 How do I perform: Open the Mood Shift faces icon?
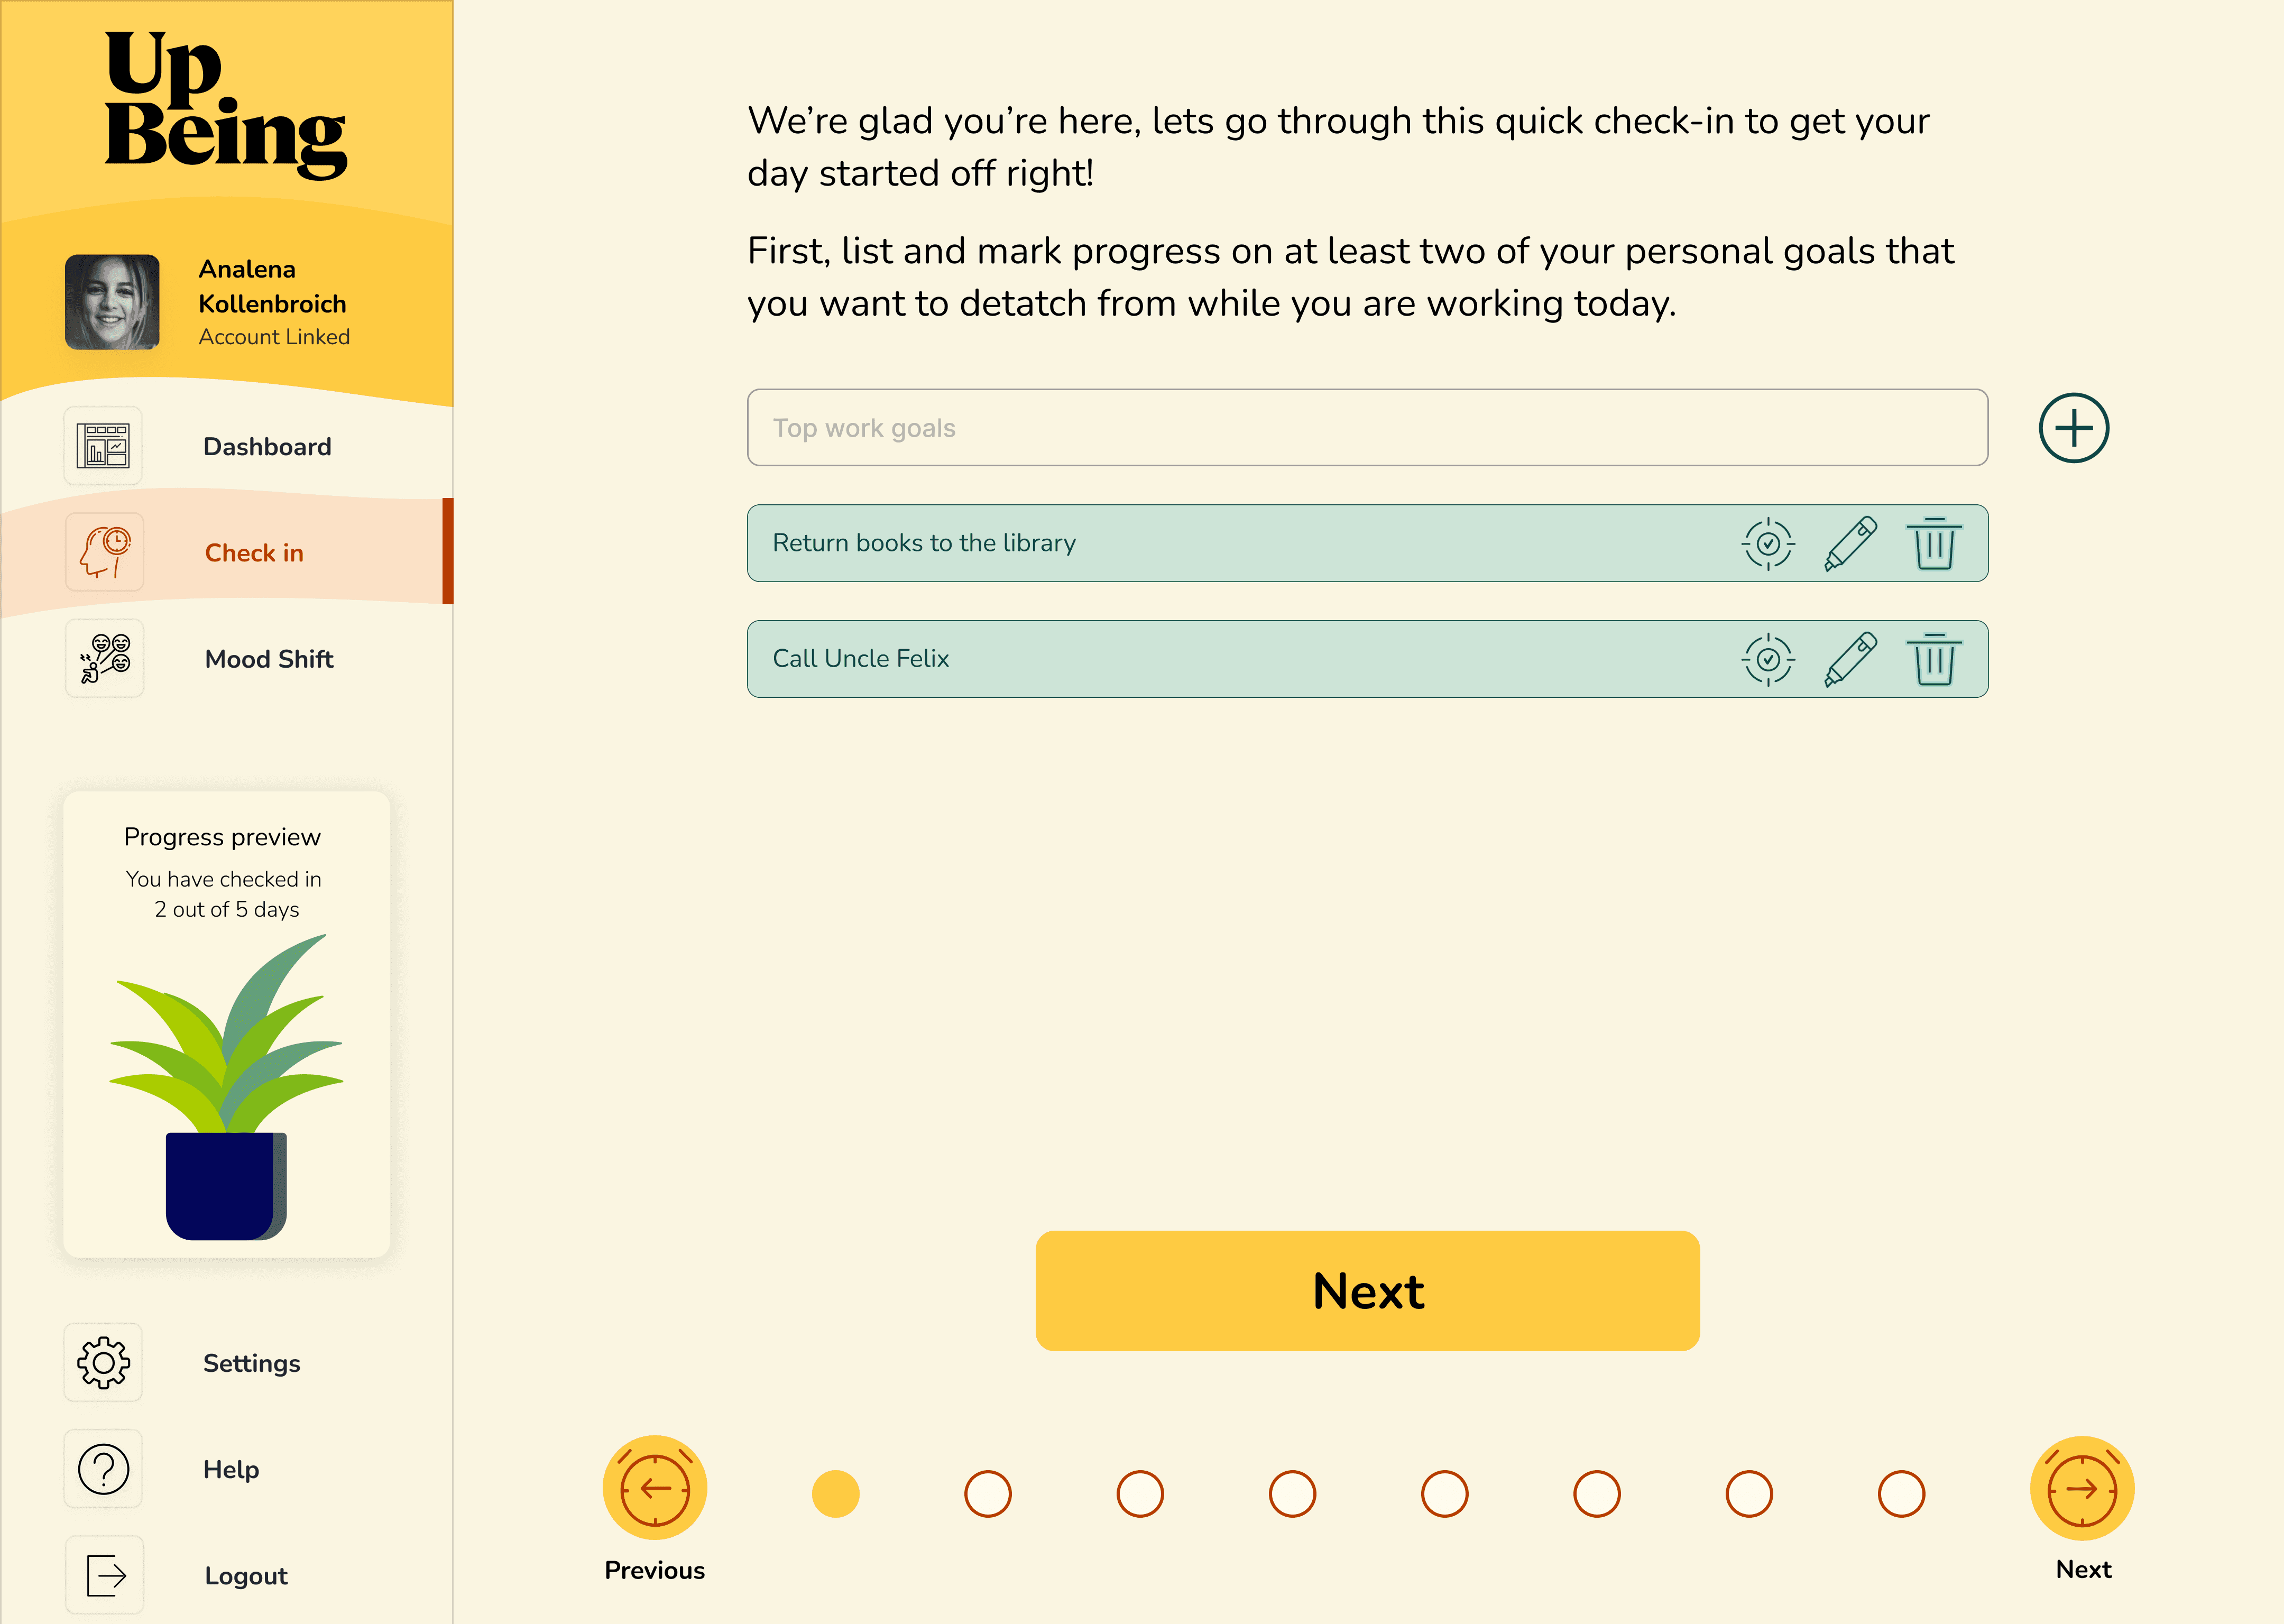pyautogui.click(x=103, y=658)
